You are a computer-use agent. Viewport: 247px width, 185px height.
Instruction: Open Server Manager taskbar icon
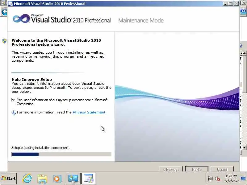73,179
